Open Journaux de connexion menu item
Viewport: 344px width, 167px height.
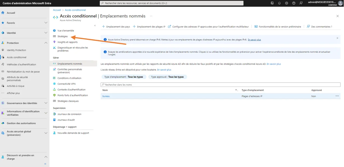coord(69,114)
